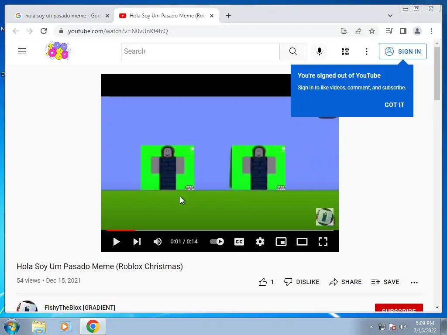Open the YouTube apps grid
The image size is (447, 335).
click(346, 51)
